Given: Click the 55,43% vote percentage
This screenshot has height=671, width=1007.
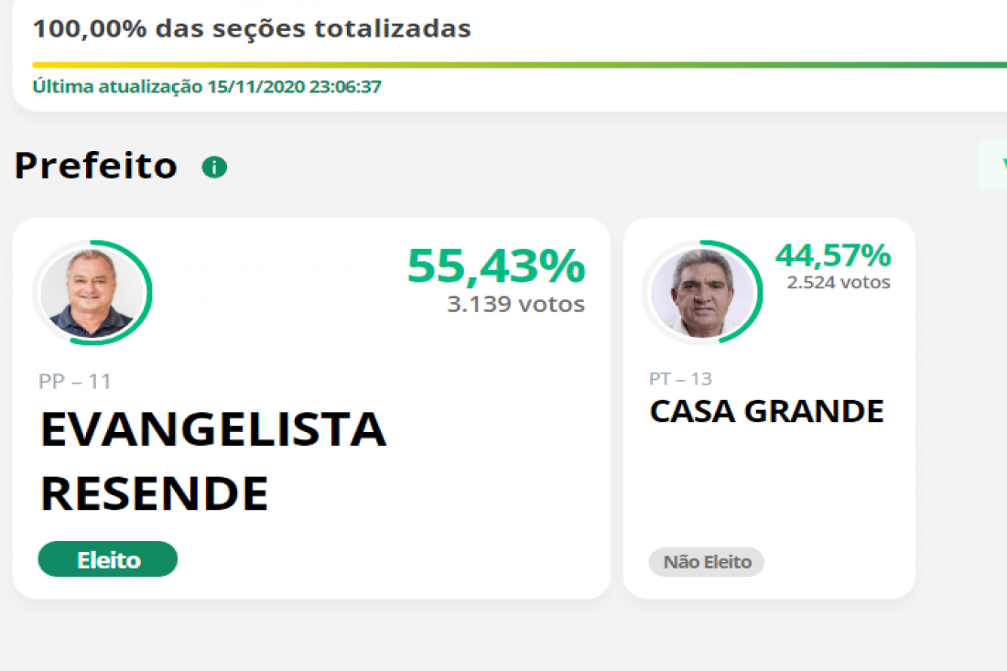Looking at the screenshot, I should tap(496, 265).
